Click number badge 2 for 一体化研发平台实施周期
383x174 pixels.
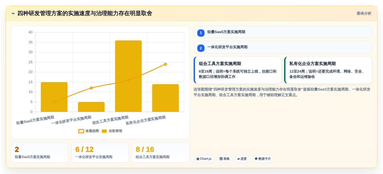tap(201, 48)
